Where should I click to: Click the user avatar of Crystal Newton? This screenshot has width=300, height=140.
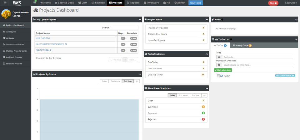point(6,14)
